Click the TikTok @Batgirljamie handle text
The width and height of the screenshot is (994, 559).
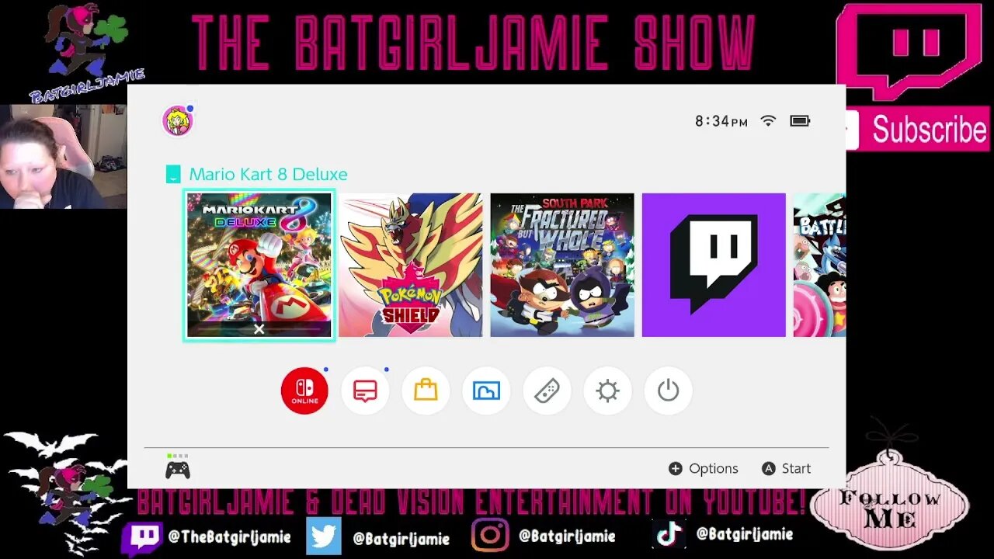pyautogui.click(x=745, y=534)
